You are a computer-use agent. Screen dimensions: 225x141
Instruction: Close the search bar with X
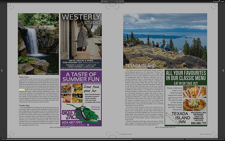point(102,2)
